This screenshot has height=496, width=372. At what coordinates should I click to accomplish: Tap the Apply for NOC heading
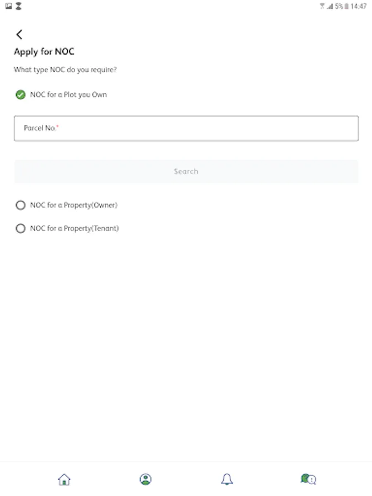[x=44, y=52]
